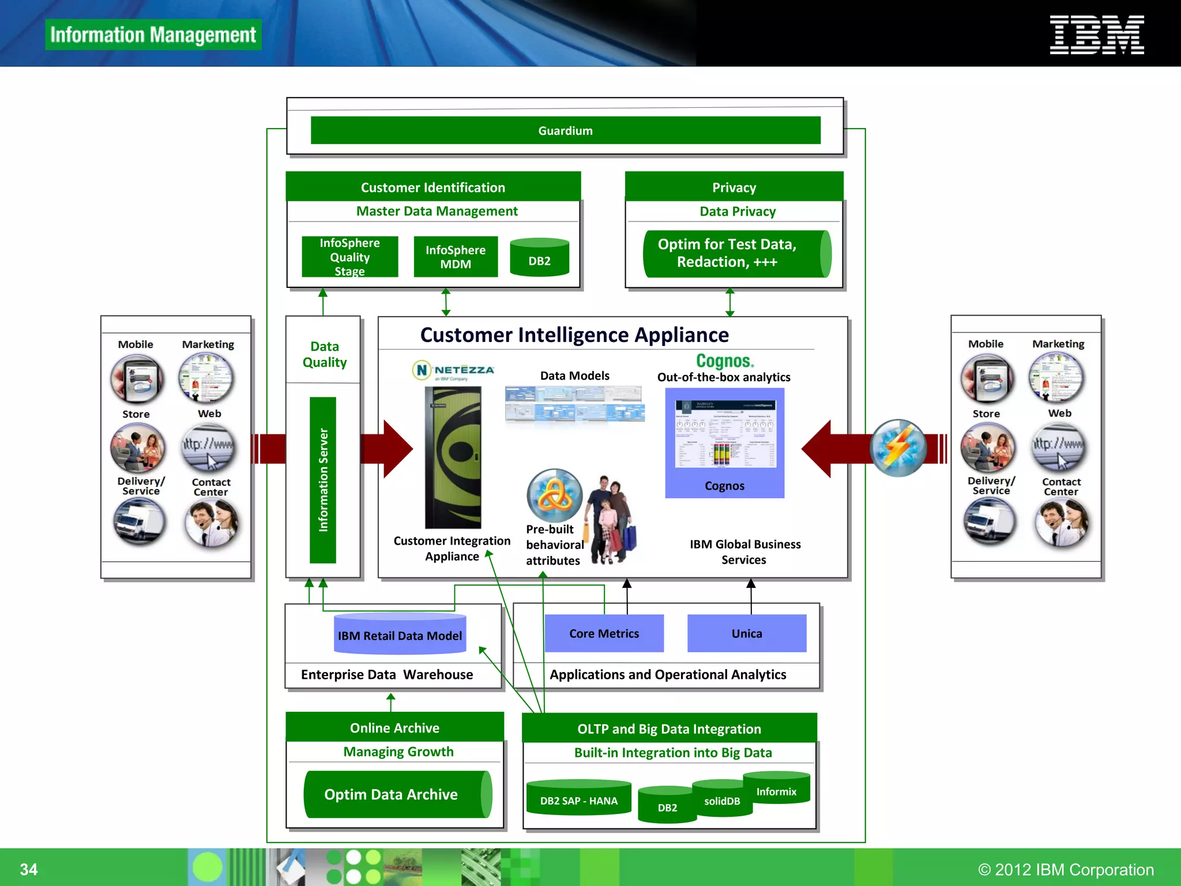Image resolution: width=1181 pixels, height=886 pixels.
Task: Select the Core Metrics box
Action: 604,633
